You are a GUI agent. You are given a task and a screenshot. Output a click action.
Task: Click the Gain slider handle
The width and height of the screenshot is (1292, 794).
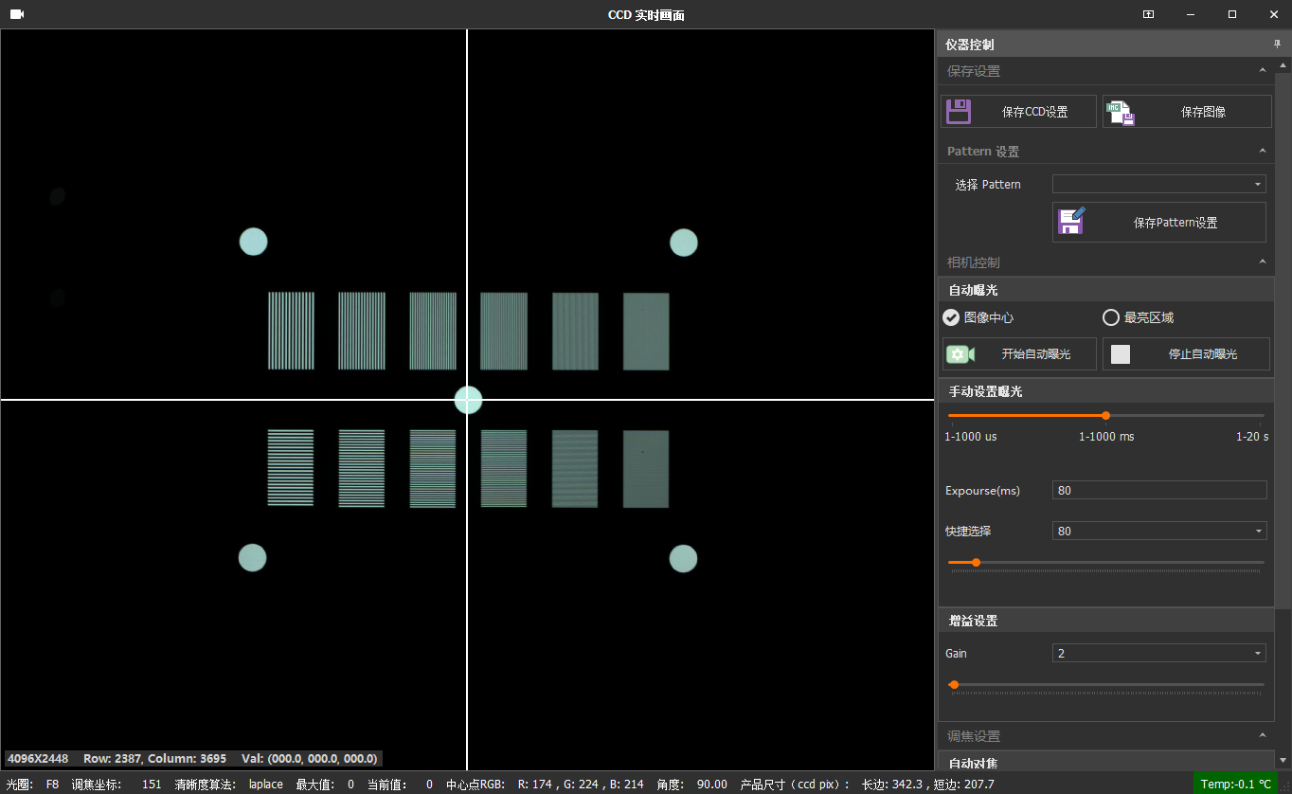[954, 684]
